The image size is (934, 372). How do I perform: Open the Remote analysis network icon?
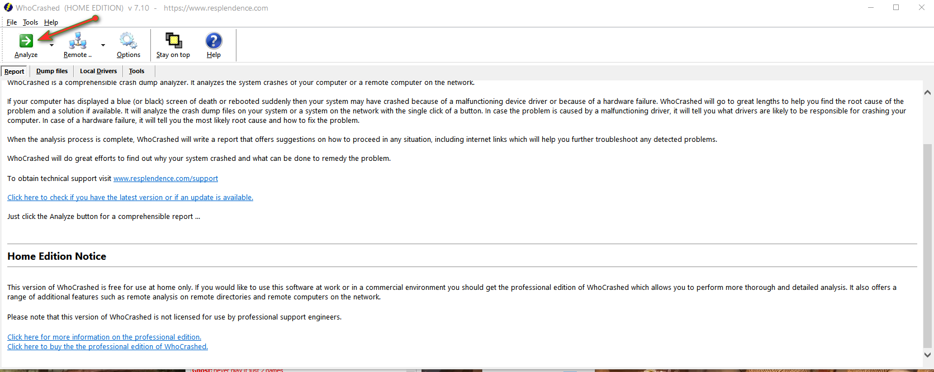pyautogui.click(x=78, y=41)
